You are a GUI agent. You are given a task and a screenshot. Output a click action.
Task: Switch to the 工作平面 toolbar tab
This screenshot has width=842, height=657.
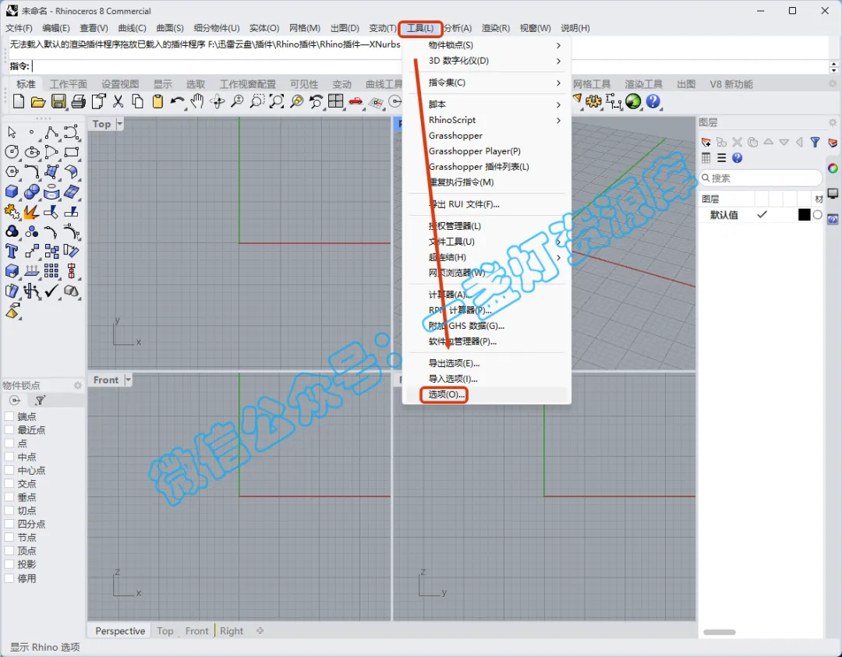click(x=68, y=84)
